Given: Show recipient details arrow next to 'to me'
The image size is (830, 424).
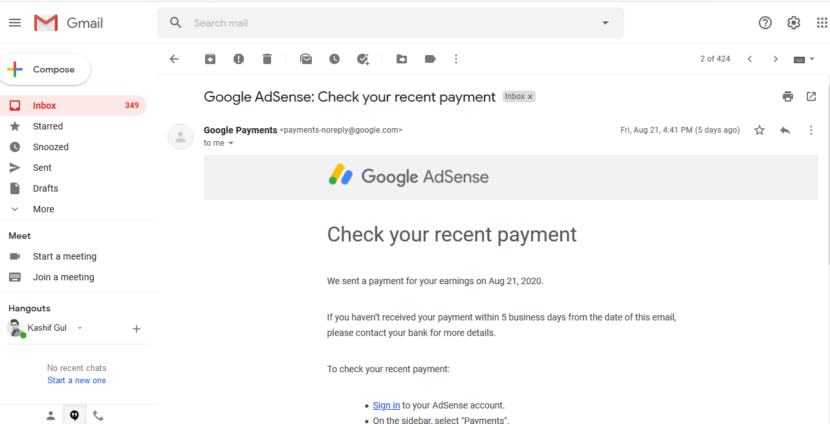Looking at the screenshot, I should [231, 143].
